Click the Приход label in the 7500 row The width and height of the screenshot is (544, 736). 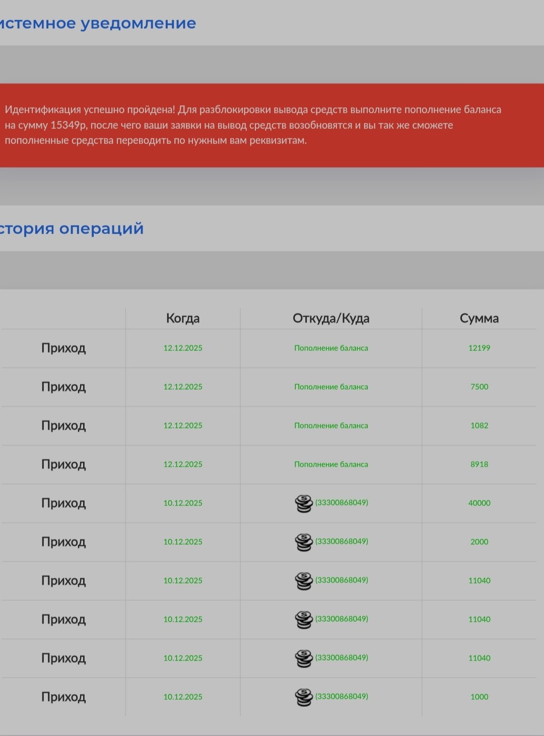pyautogui.click(x=63, y=387)
